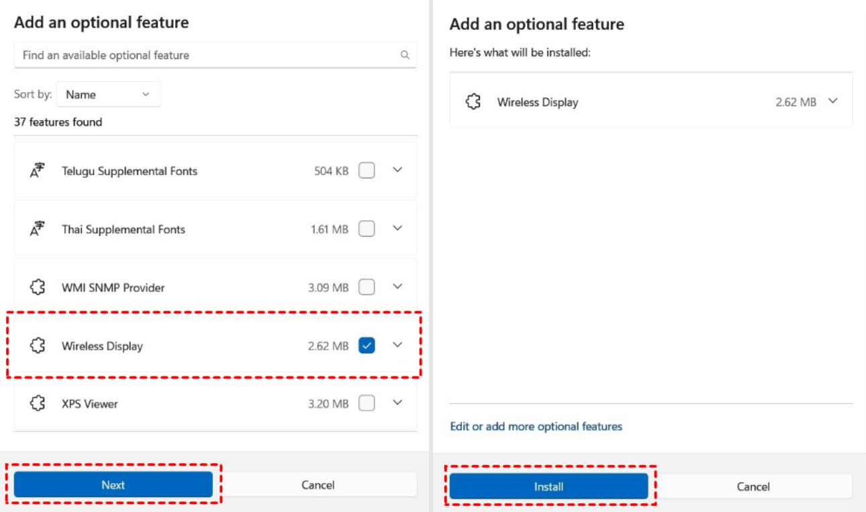Click the Telugu Supplemental Fonts font icon
This screenshot has width=866, height=512.
pyautogui.click(x=38, y=171)
